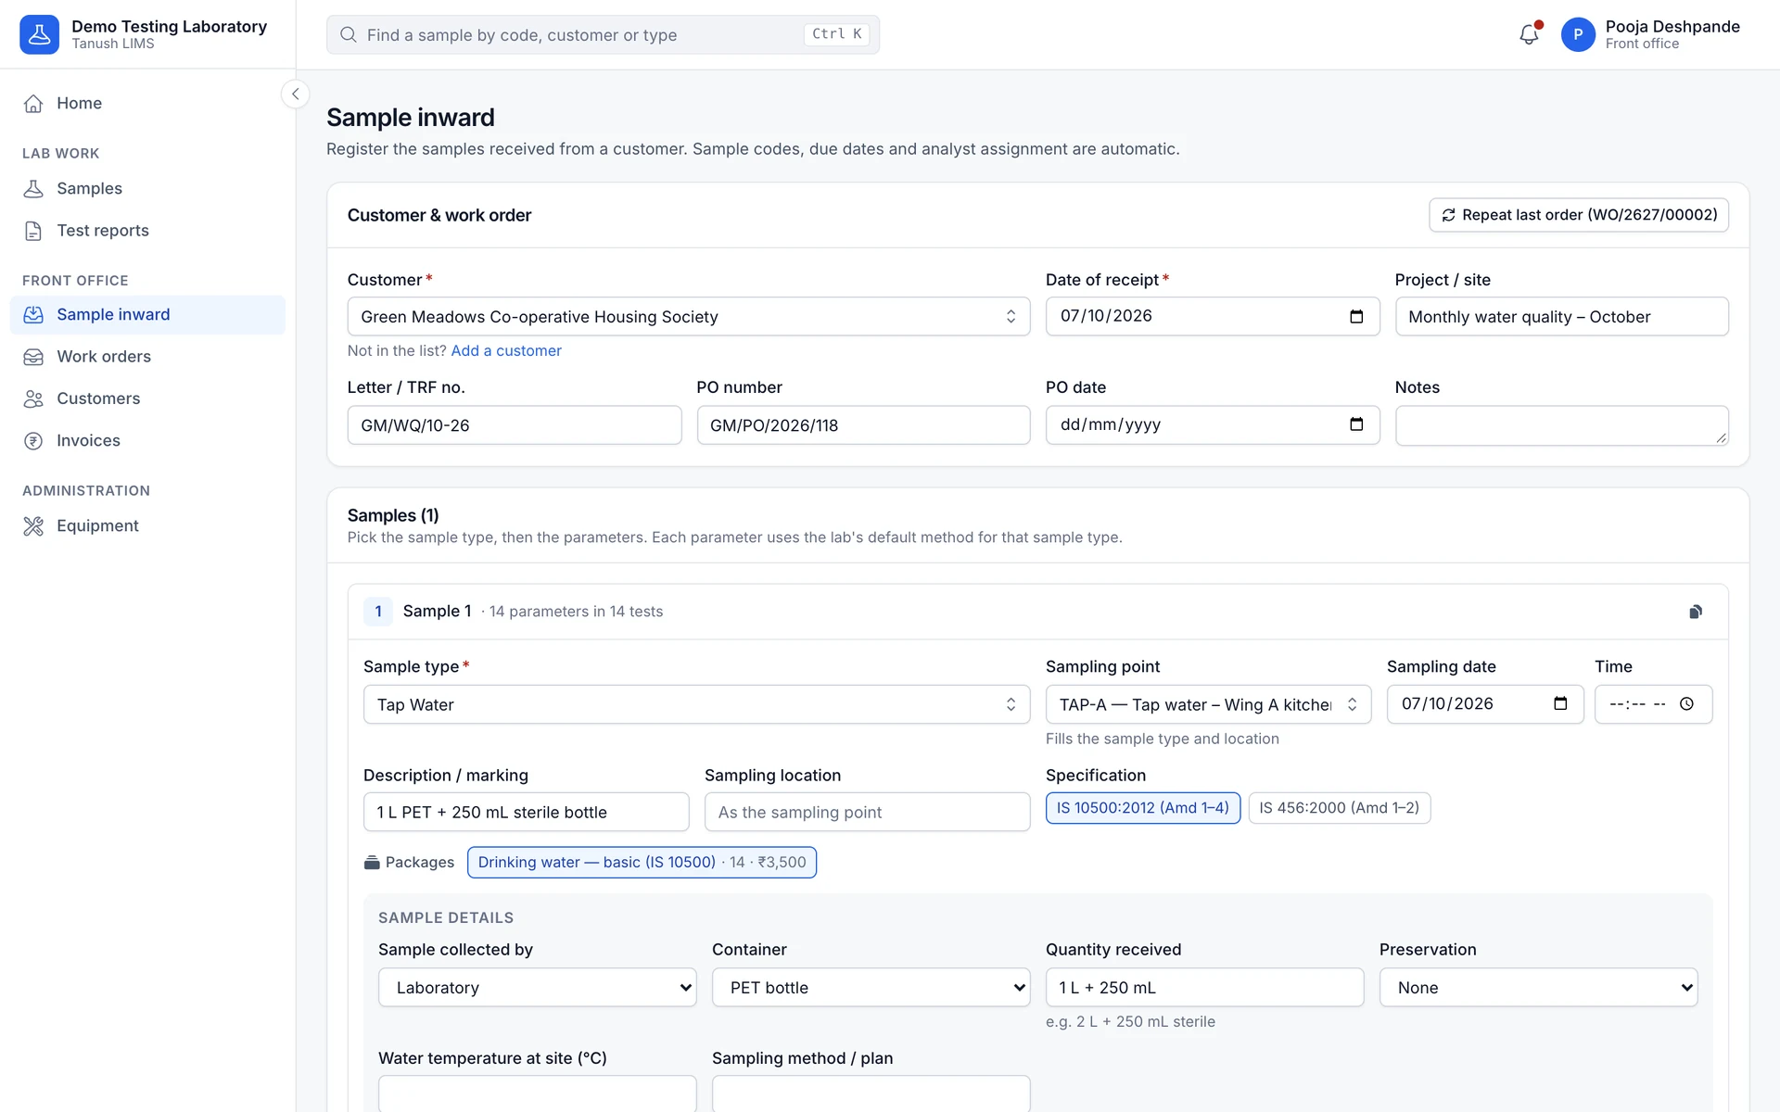Screen dimensions: 1780x1112
Task: Open the Invoices page
Action: 148,441
